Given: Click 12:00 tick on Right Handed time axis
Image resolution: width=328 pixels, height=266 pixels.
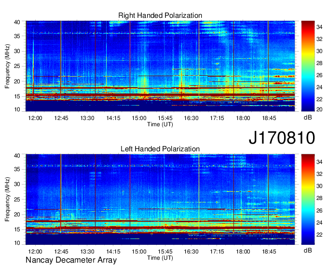Looking at the screenshot, I should point(35,118).
